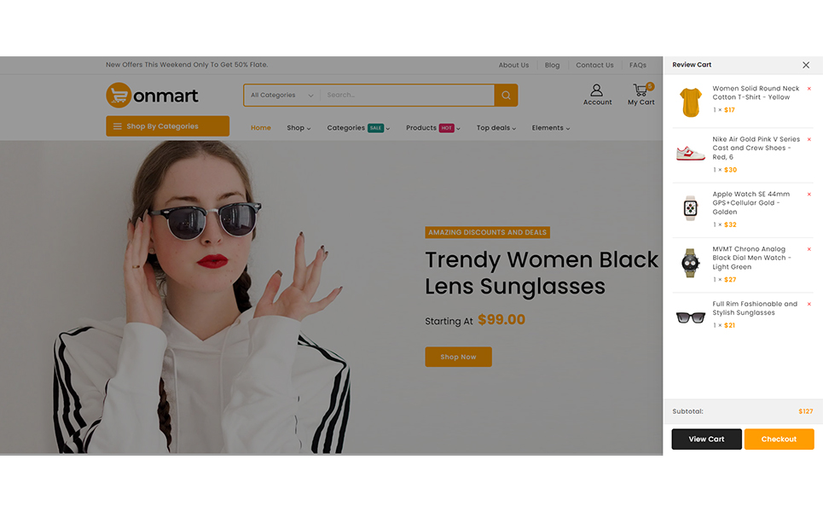This screenshot has width=823, height=512.
Task: Expand the Top deals menu
Action: tap(496, 128)
